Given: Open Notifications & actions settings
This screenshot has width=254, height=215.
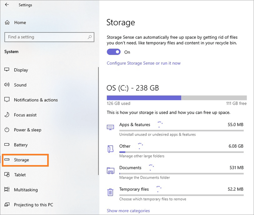Looking at the screenshot, I should tap(36, 100).
